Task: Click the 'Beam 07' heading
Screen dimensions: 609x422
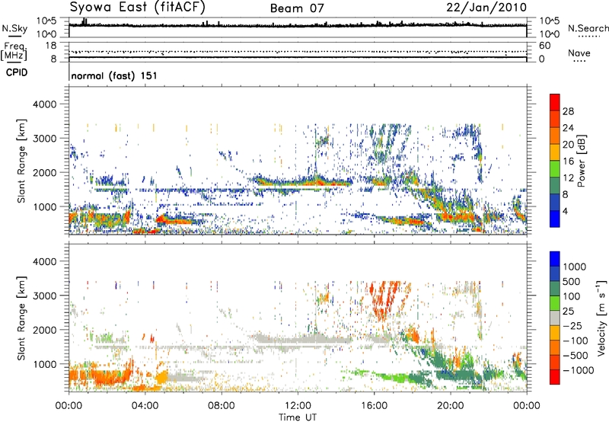Action: (x=297, y=8)
